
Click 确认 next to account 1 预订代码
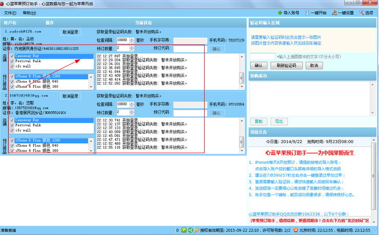coord(216,49)
